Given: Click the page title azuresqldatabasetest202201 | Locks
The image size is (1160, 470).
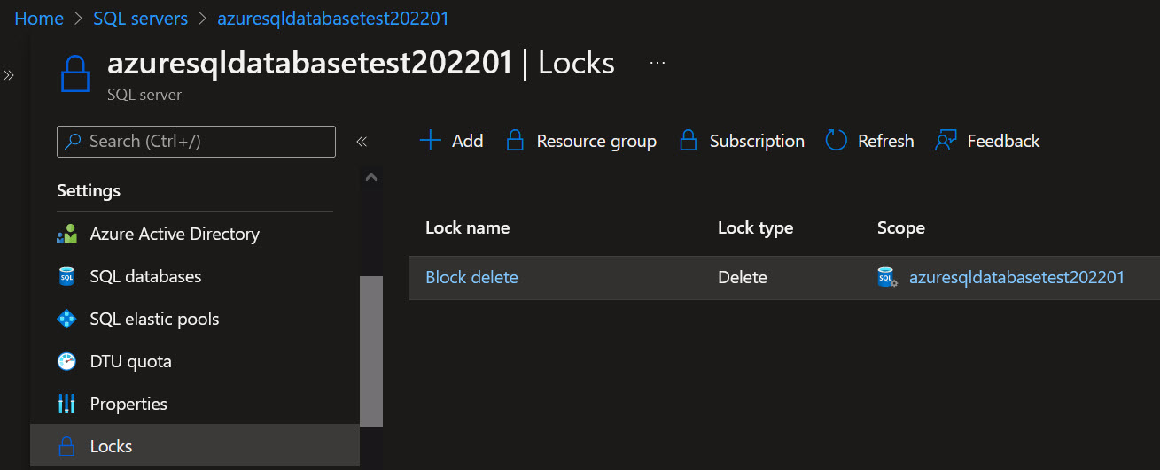Looking at the screenshot, I should click(361, 63).
